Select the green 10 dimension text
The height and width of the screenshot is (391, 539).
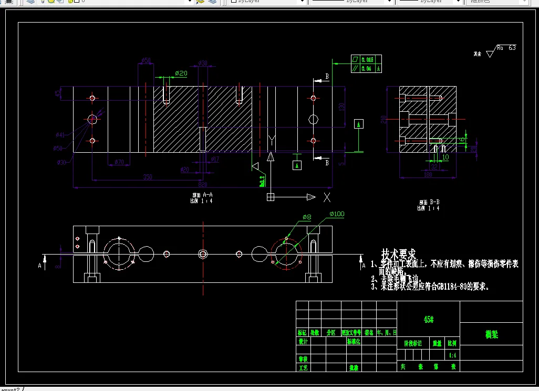pos(445,157)
